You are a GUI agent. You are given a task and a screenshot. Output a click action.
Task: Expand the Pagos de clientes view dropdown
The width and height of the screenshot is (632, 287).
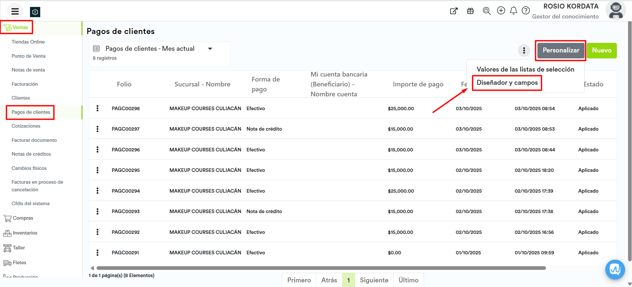point(210,49)
